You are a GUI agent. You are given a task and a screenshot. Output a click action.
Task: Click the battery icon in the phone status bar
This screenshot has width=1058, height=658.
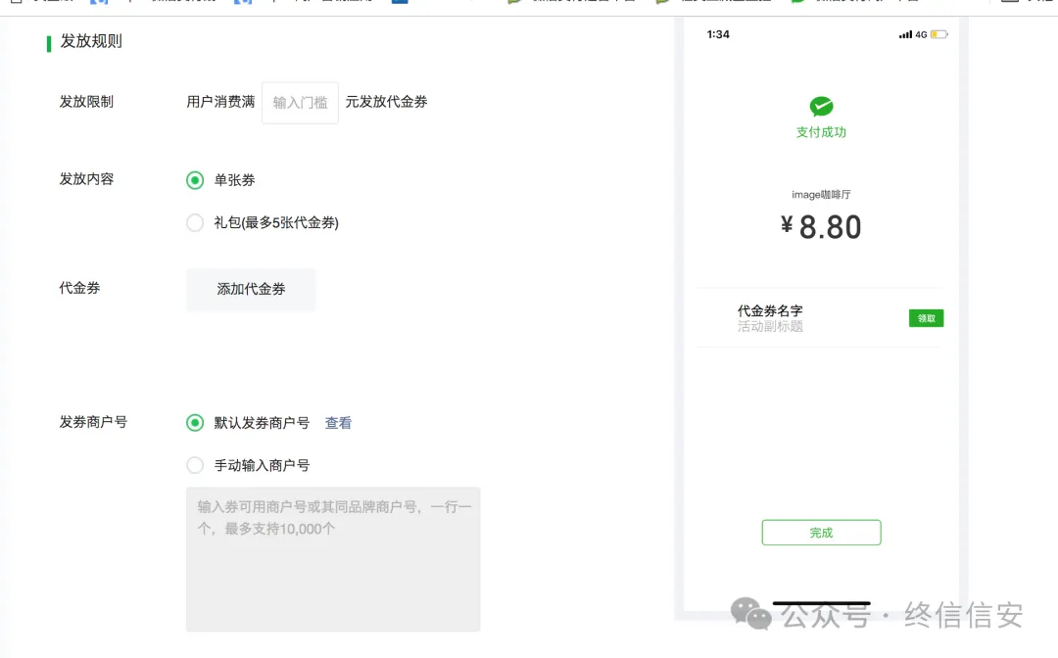(936, 33)
